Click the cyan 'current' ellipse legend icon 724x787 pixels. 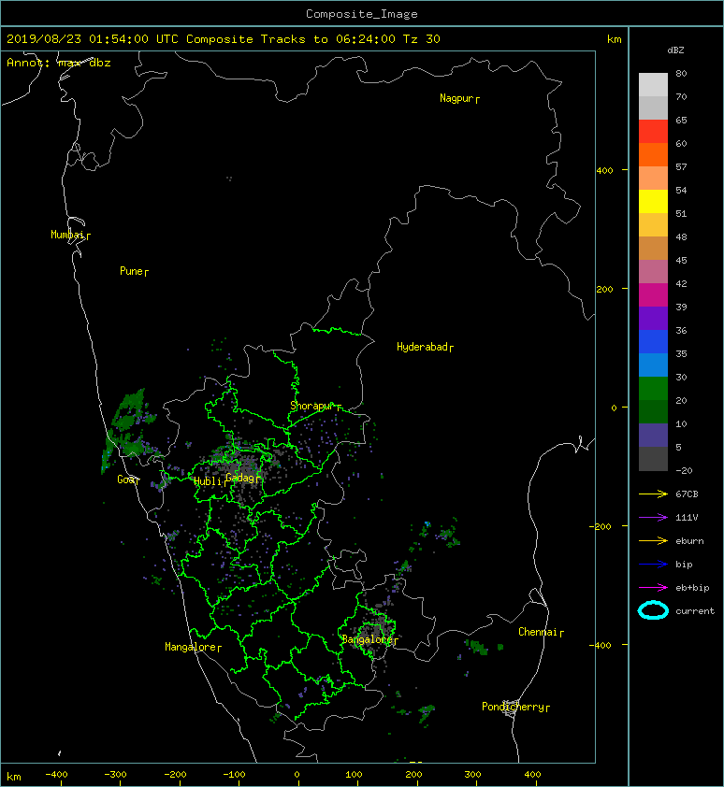click(x=653, y=610)
